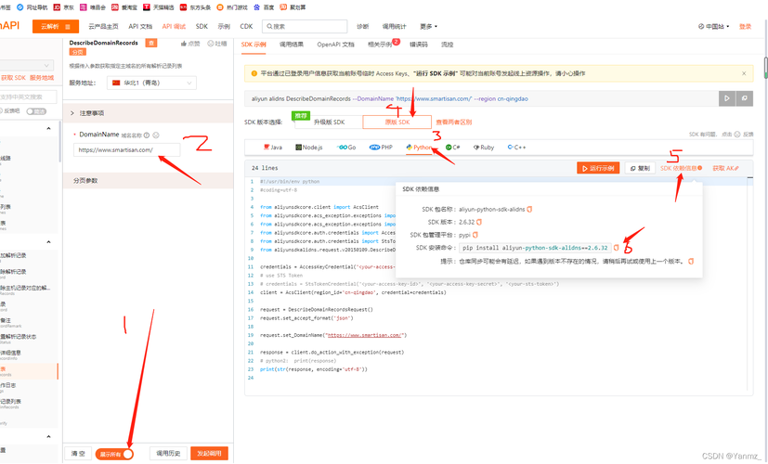Open the 热门游戏 bookmark
Viewport: 768px width, 464px height.
pos(232,7)
